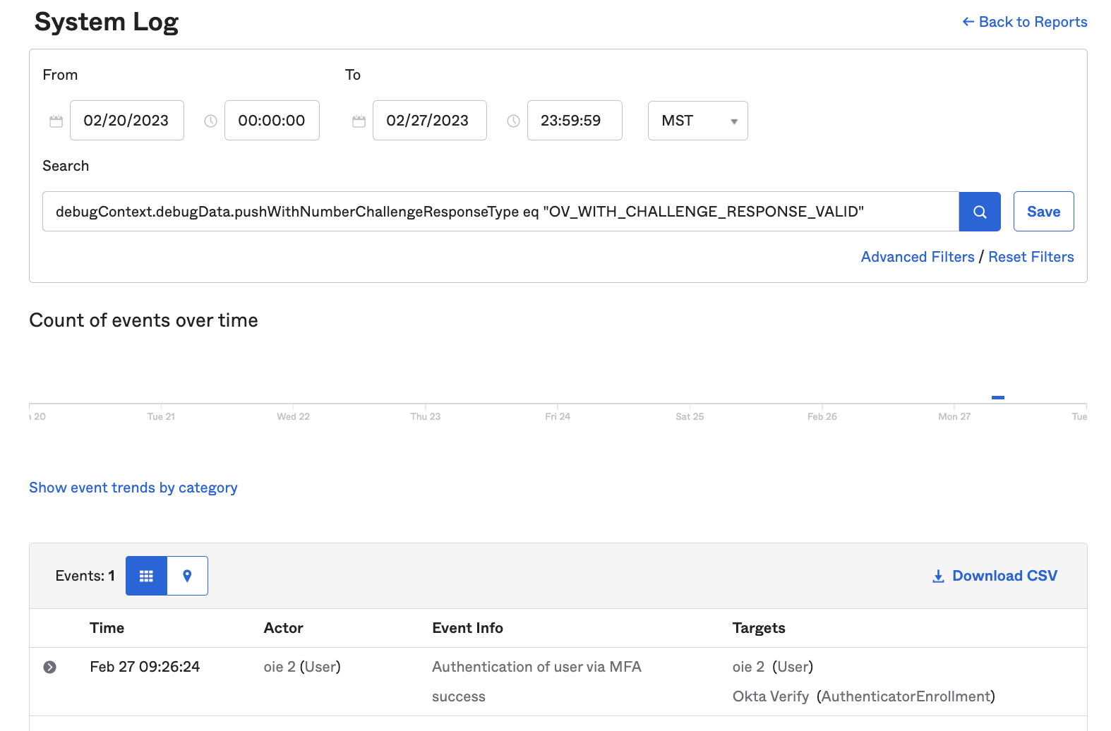Show event trends by category
1111x731 pixels.
(x=133, y=488)
